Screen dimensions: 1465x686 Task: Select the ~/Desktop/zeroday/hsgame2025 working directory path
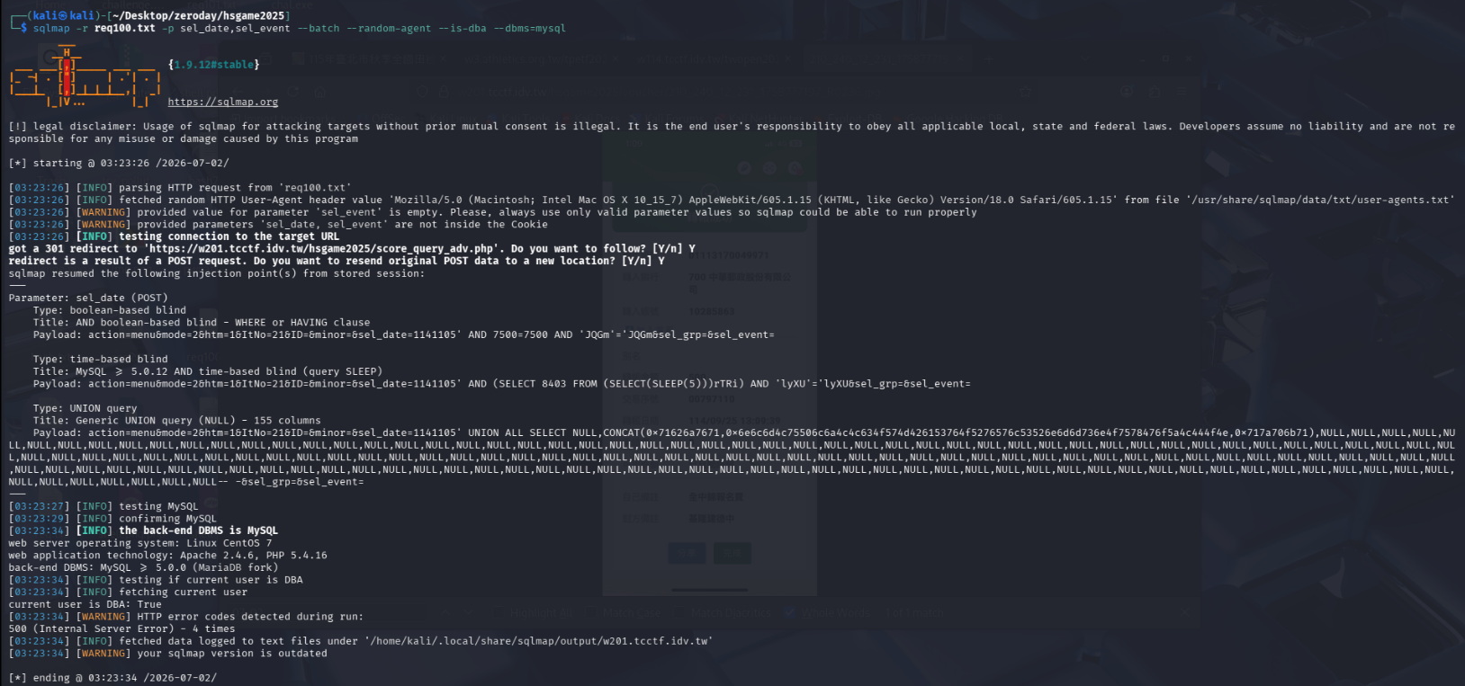click(x=199, y=16)
